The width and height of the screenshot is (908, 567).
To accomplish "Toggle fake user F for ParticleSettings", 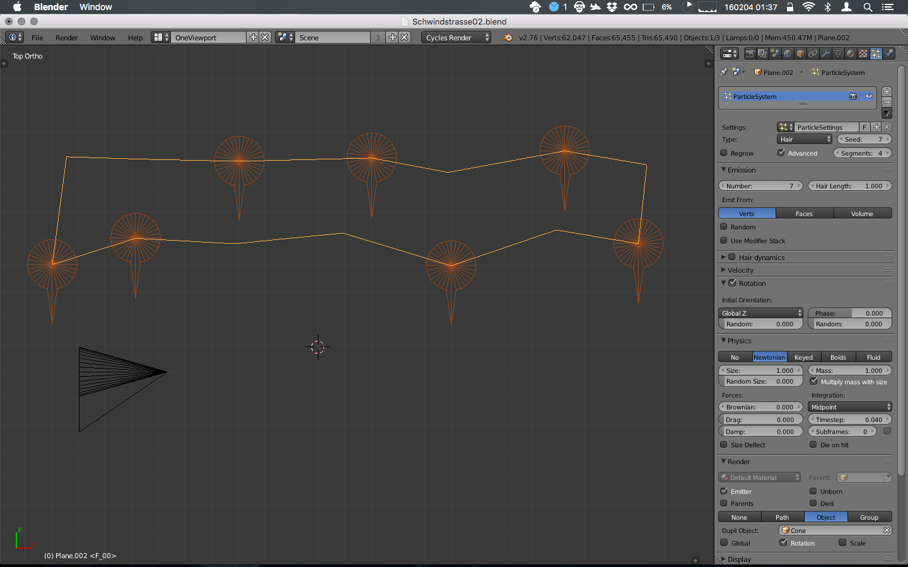I will click(864, 127).
